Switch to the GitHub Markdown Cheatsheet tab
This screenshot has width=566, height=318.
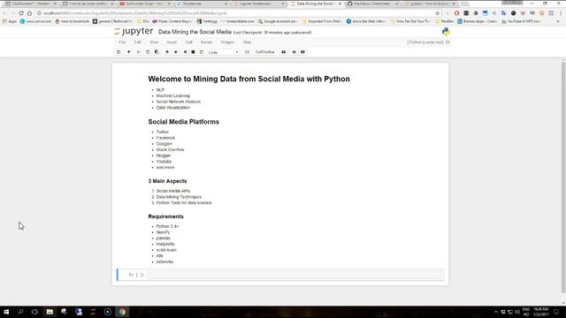tap(371, 4)
